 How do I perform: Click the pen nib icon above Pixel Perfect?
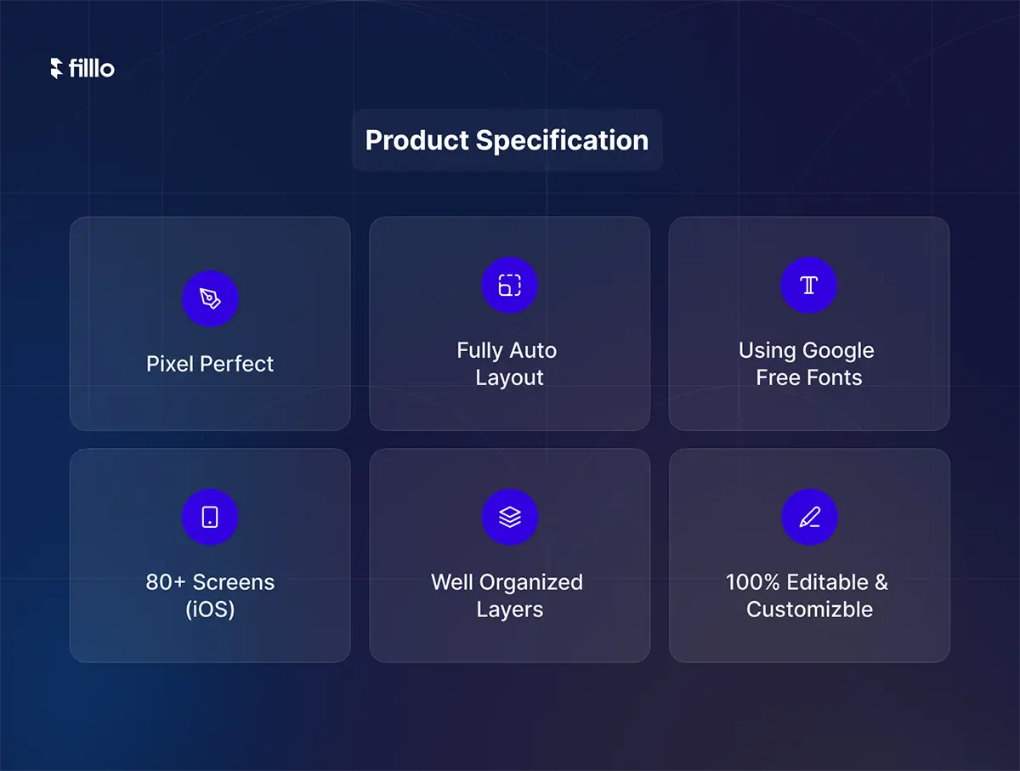coord(211,298)
